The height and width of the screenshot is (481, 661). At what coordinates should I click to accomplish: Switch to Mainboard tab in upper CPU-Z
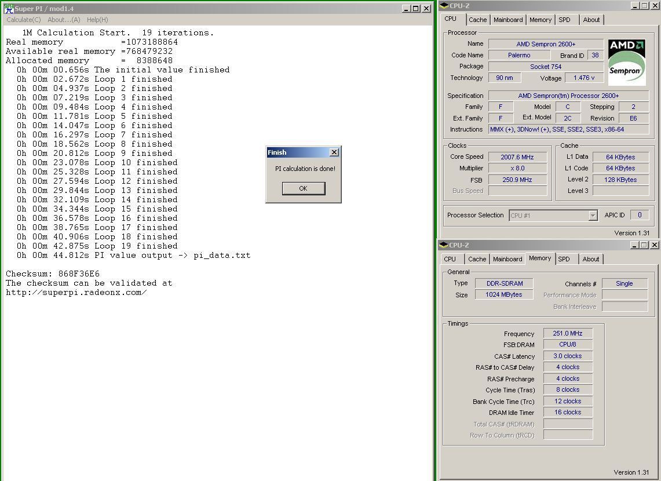(x=508, y=20)
